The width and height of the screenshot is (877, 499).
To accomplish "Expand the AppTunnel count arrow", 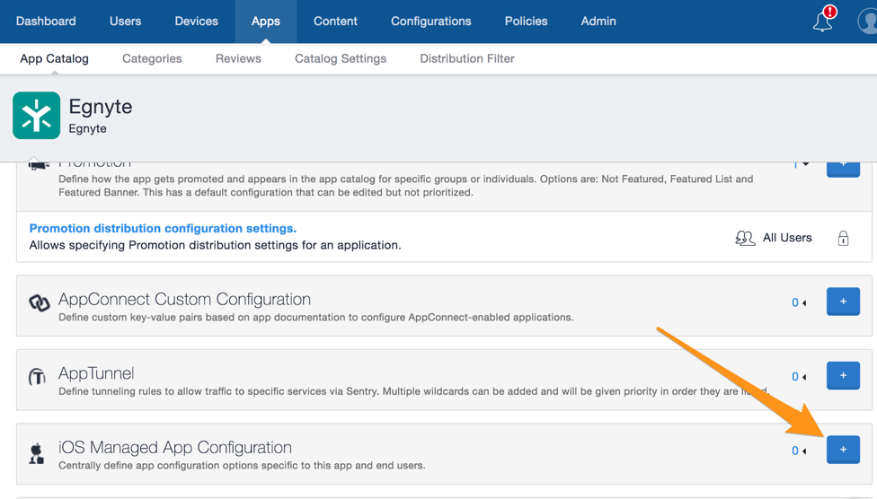I will [x=804, y=377].
